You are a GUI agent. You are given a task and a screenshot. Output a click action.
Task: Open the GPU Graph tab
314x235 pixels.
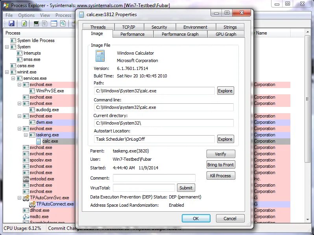pos(226,34)
